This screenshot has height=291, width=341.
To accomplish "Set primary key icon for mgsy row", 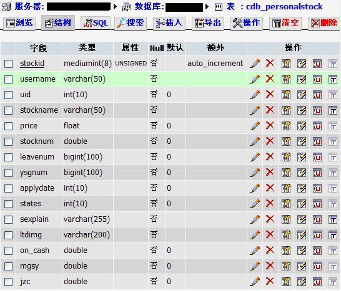I will [x=286, y=266].
